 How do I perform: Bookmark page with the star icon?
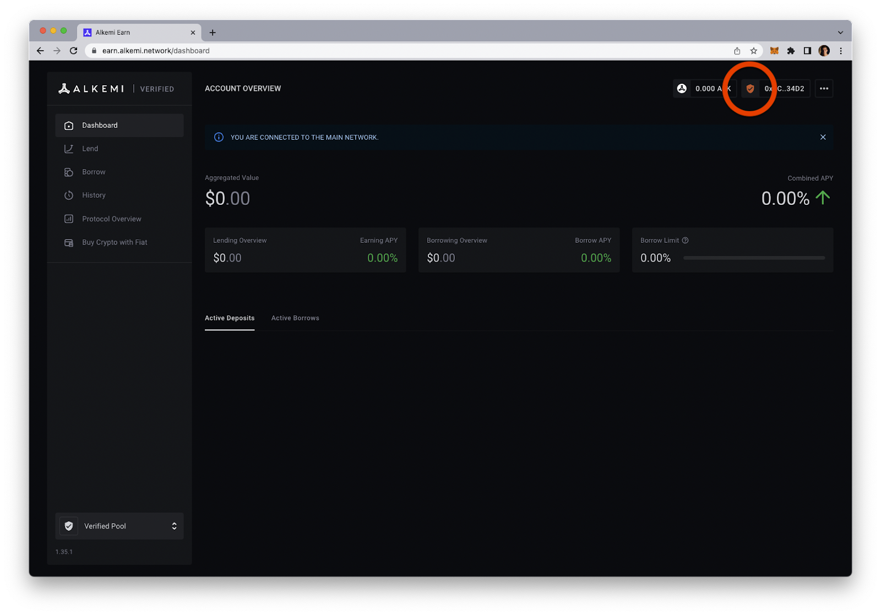tap(754, 51)
